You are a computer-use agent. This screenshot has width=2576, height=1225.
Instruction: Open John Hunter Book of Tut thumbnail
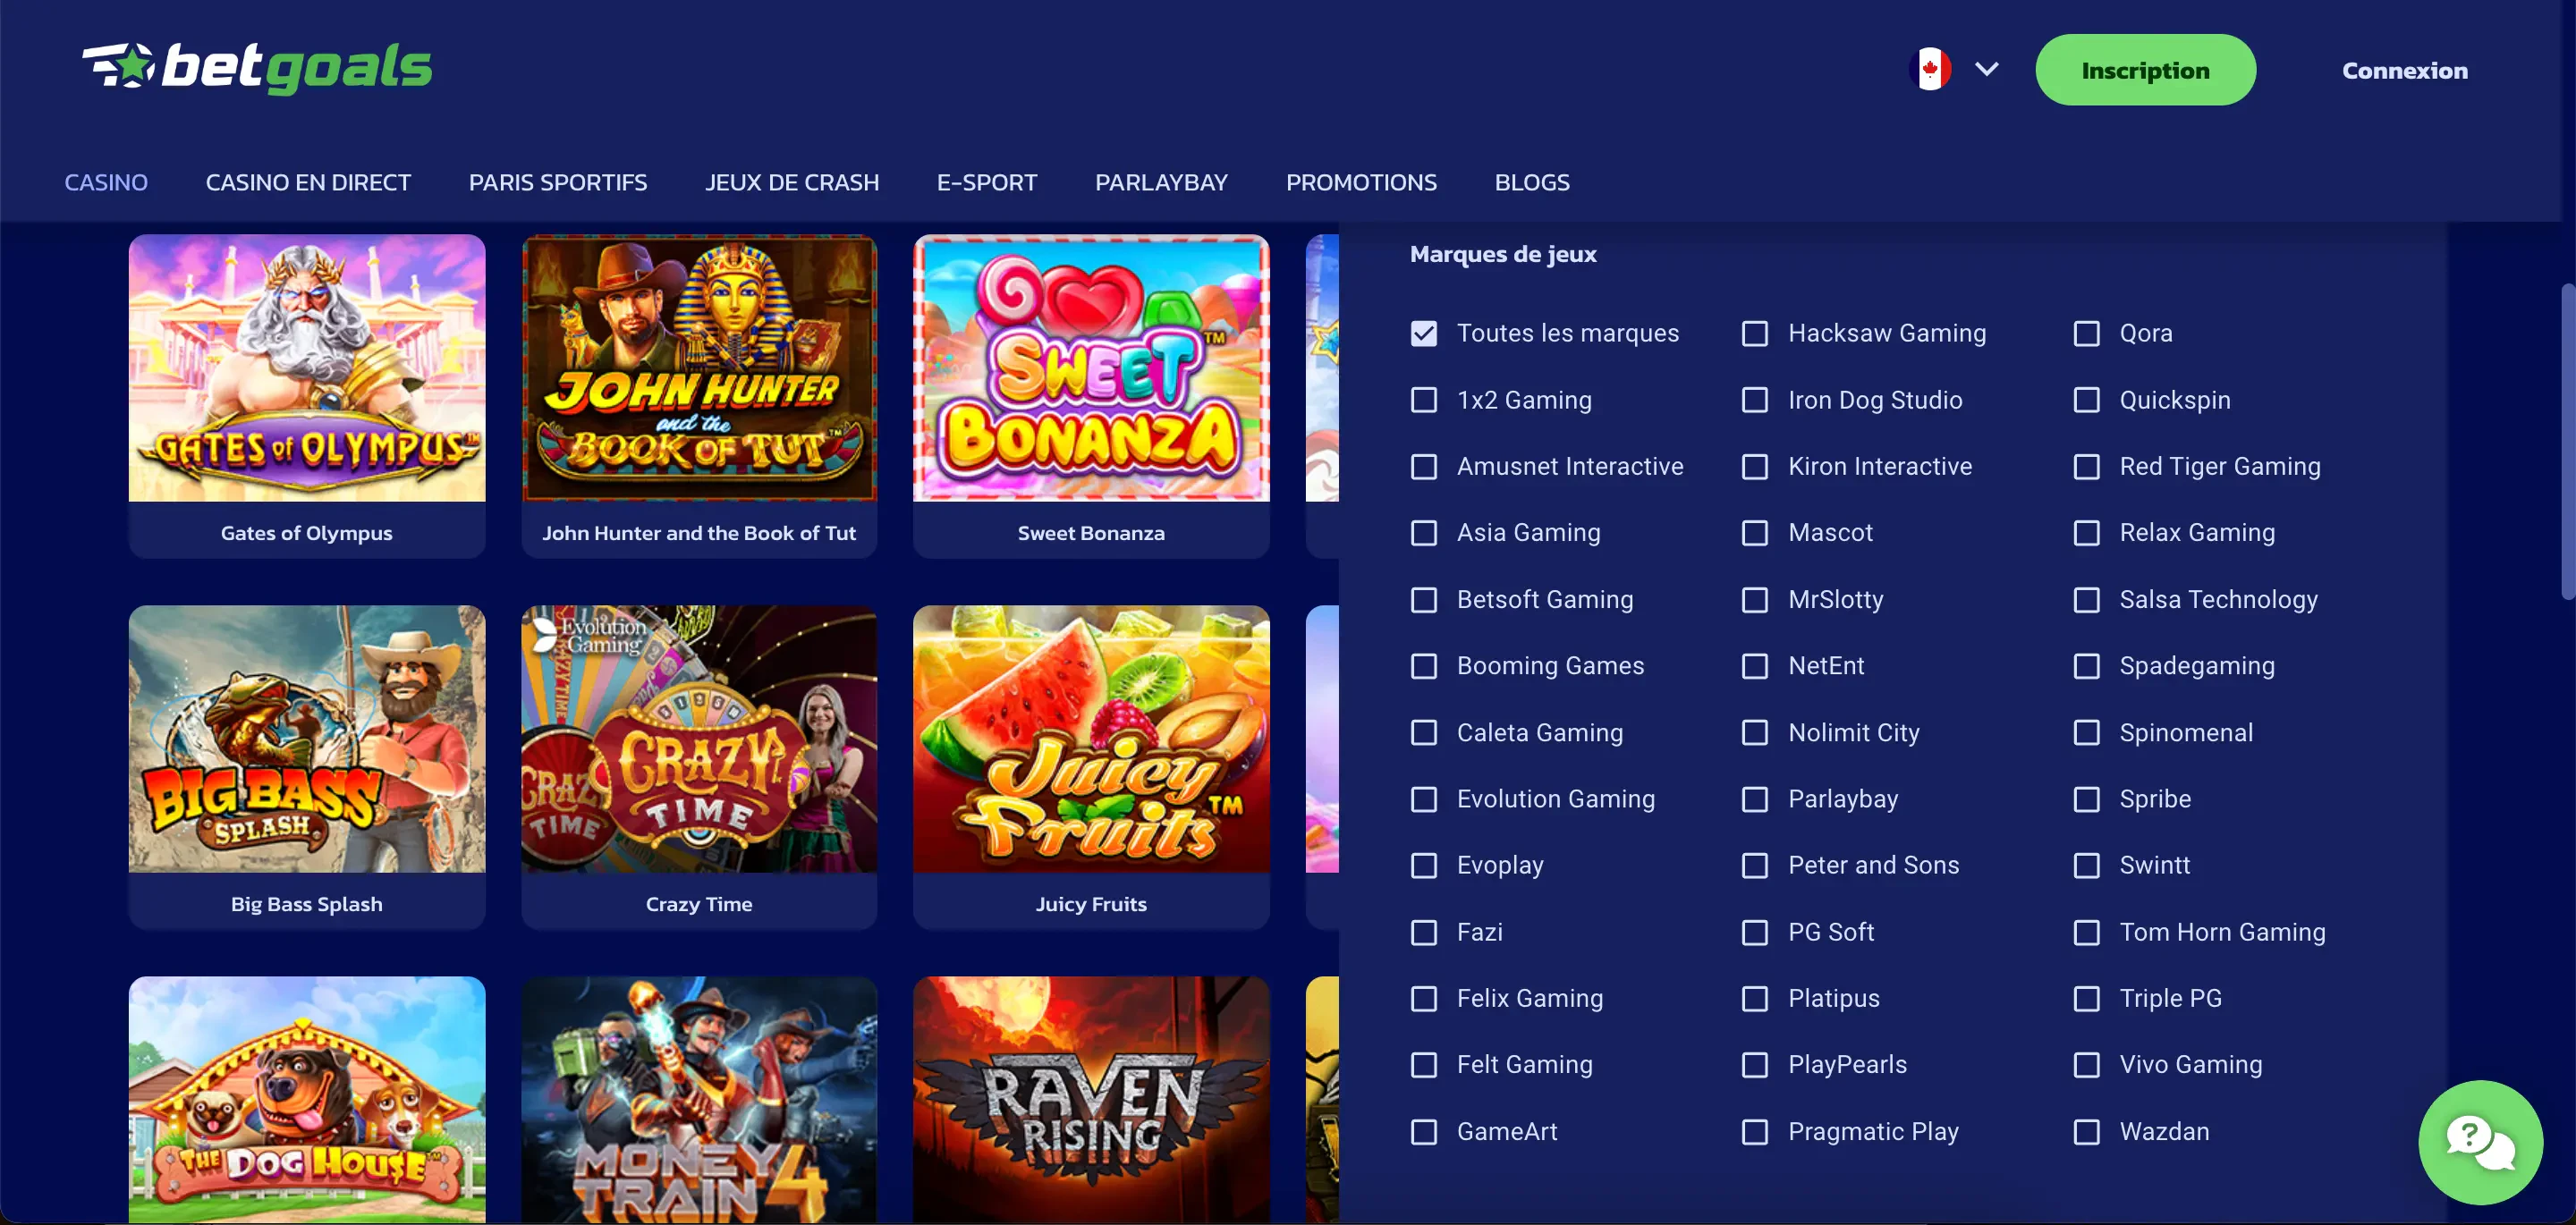[699, 368]
